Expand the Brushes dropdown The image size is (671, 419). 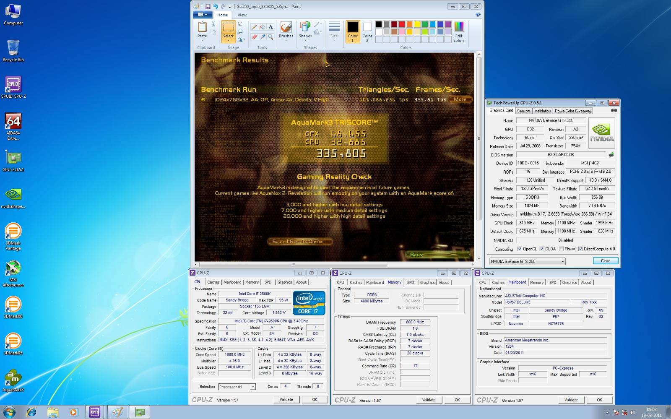[x=286, y=40]
